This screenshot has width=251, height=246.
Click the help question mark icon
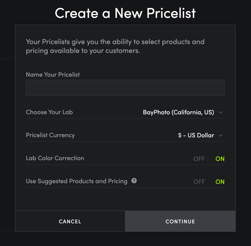click(134, 181)
